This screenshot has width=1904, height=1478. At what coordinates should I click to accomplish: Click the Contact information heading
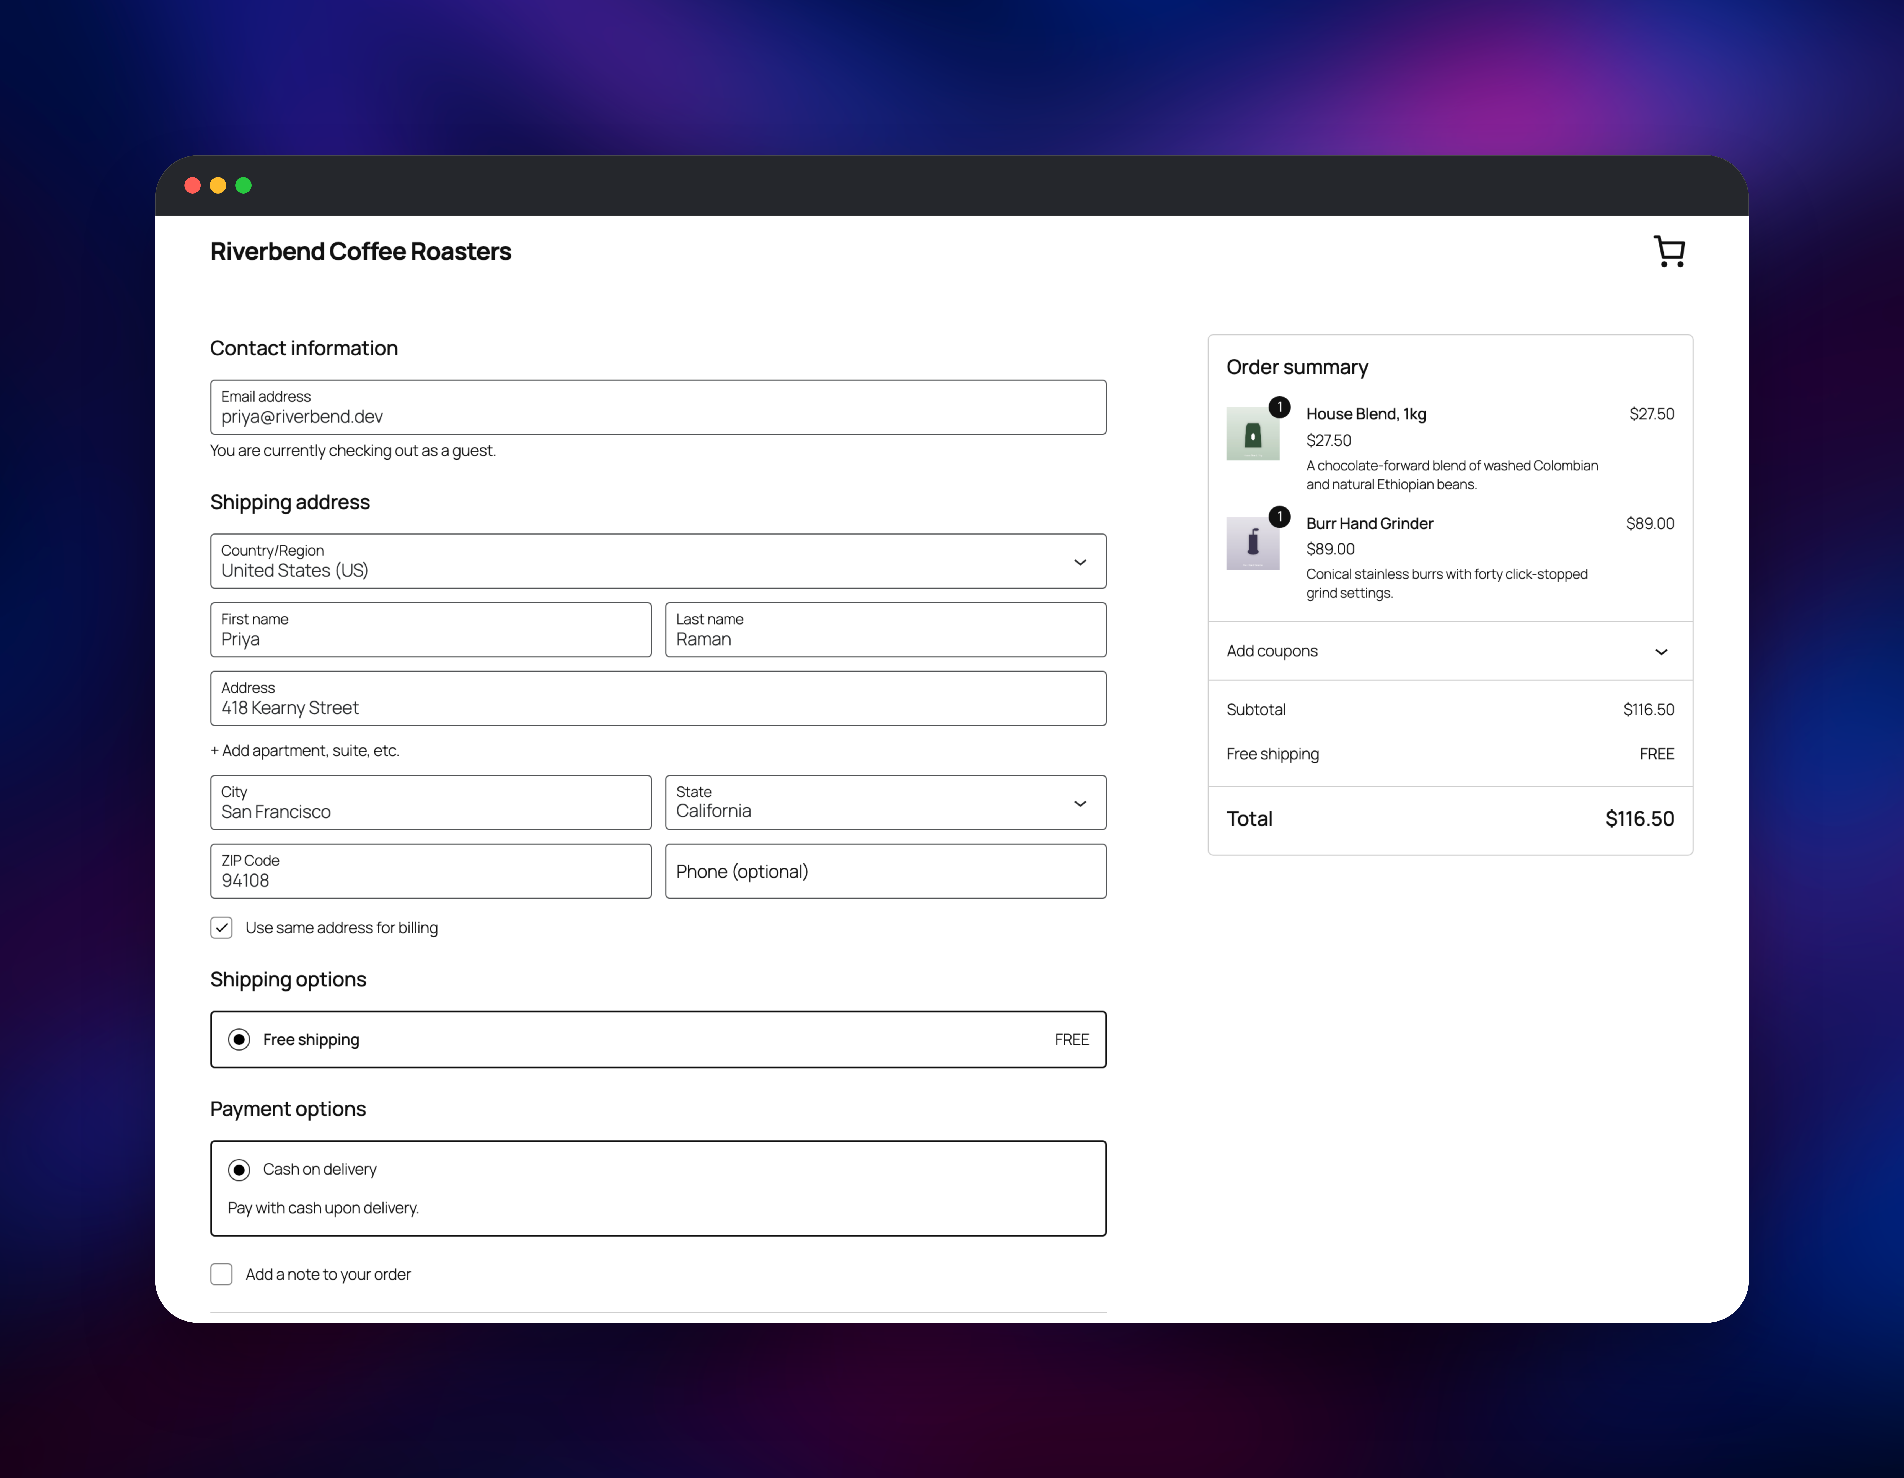click(x=304, y=348)
